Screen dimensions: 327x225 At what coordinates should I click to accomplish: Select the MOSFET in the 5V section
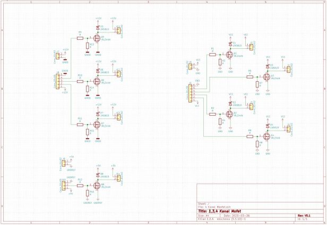[97, 185]
